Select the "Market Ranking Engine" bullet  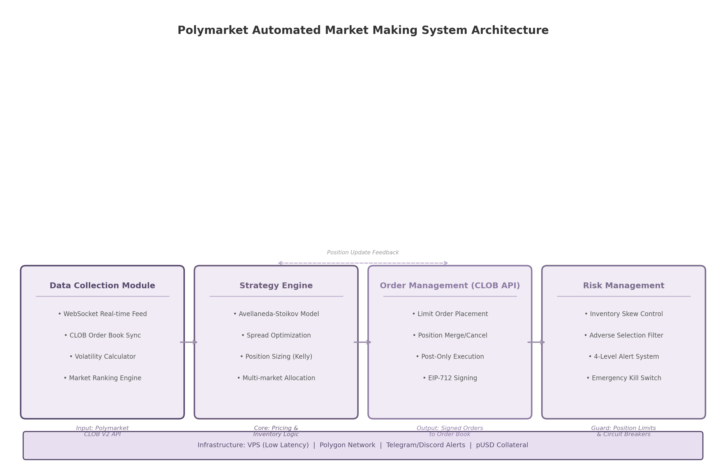point(102,378)
